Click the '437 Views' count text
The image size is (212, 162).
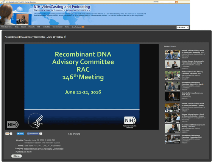point(74,134)
